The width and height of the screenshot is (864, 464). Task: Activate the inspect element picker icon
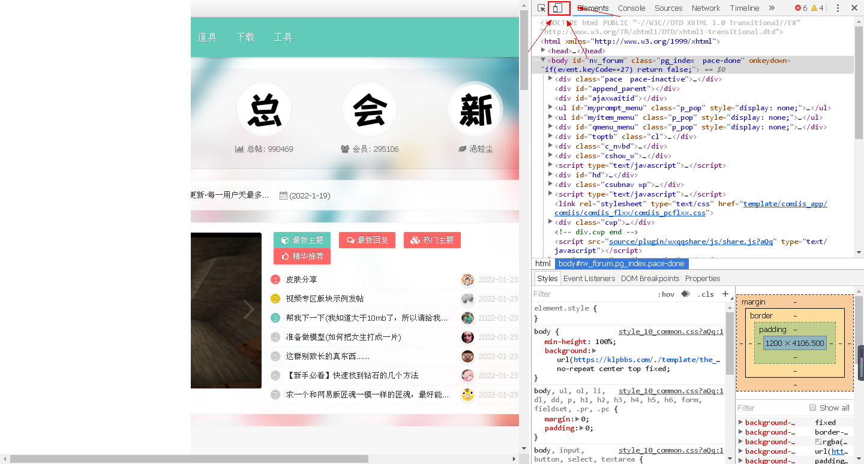(x=541, y=8)
